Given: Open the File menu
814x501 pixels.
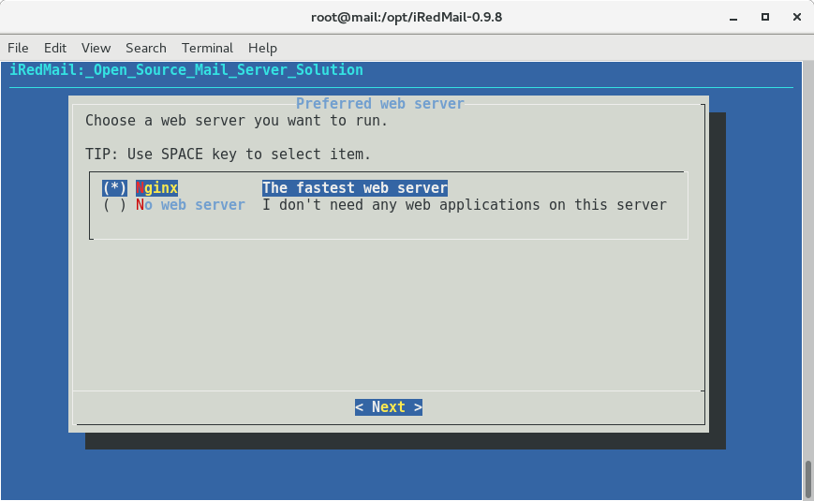Looking at the screenshot, I should (x=18, y=48).
